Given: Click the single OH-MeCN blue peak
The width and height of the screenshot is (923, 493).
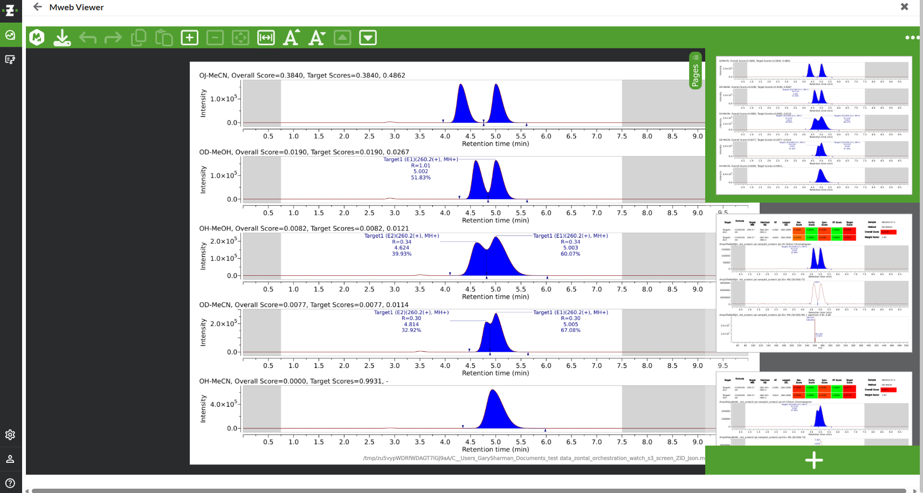Looking at the screenshot, I should (x=494, y=412).
